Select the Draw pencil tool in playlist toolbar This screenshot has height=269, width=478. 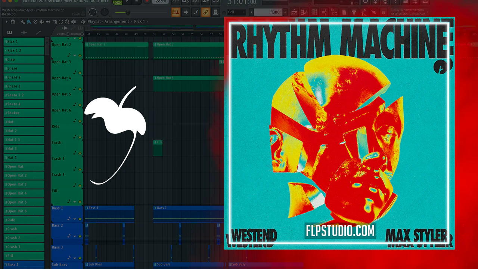23,22
